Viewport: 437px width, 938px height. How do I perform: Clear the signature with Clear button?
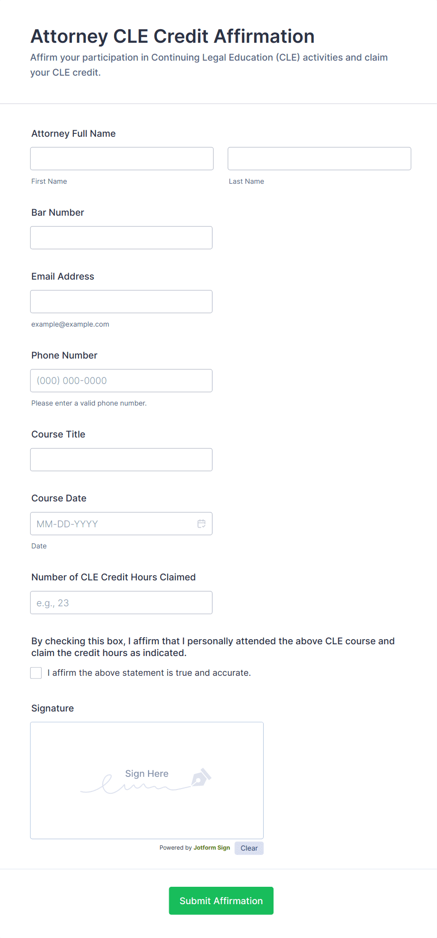tap(249, 848)
